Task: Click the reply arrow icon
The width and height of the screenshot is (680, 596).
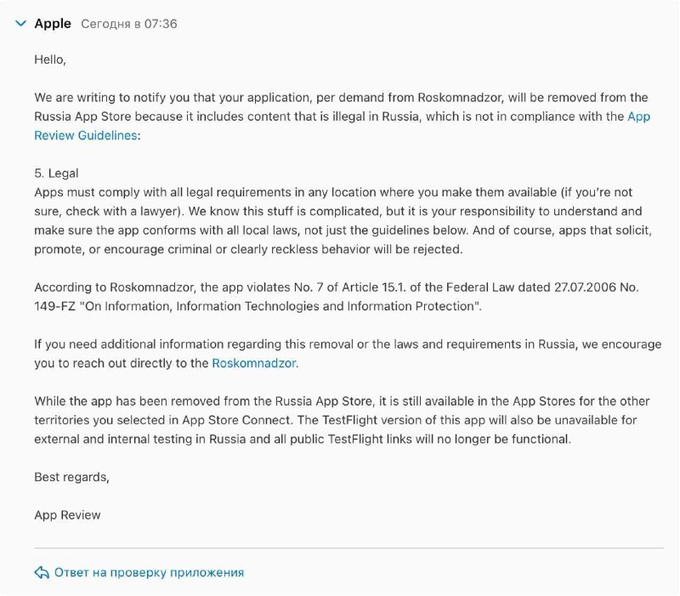Action: coord(42,572)
